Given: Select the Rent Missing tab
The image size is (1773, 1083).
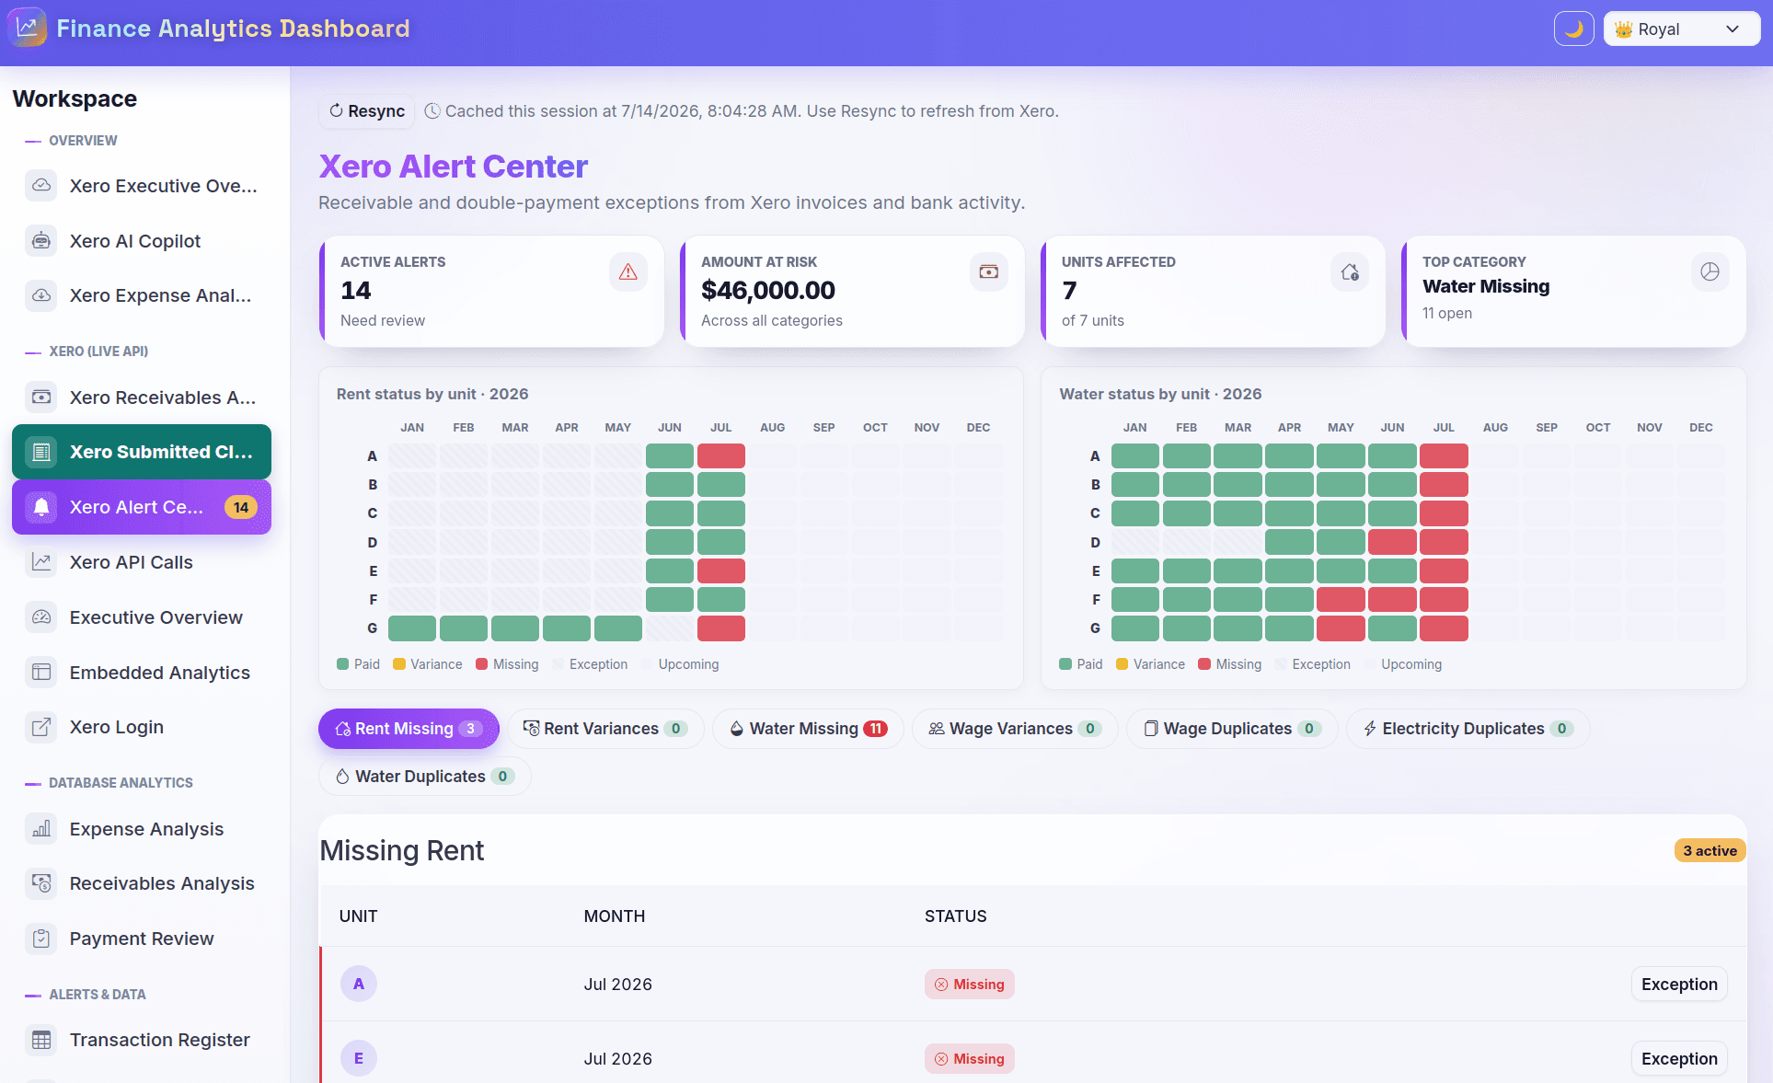Looking at the screenshot, I should pos(409,729).
